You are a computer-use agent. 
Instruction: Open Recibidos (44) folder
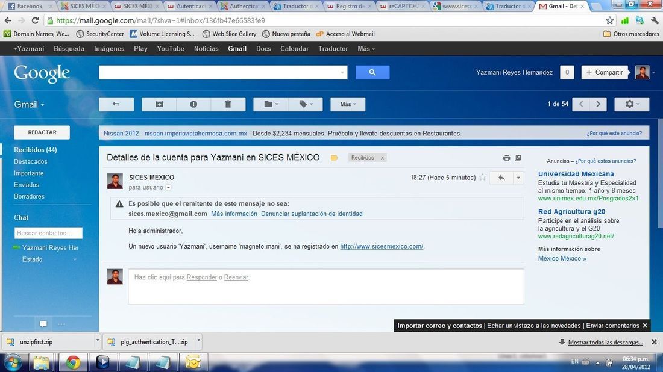36,150
